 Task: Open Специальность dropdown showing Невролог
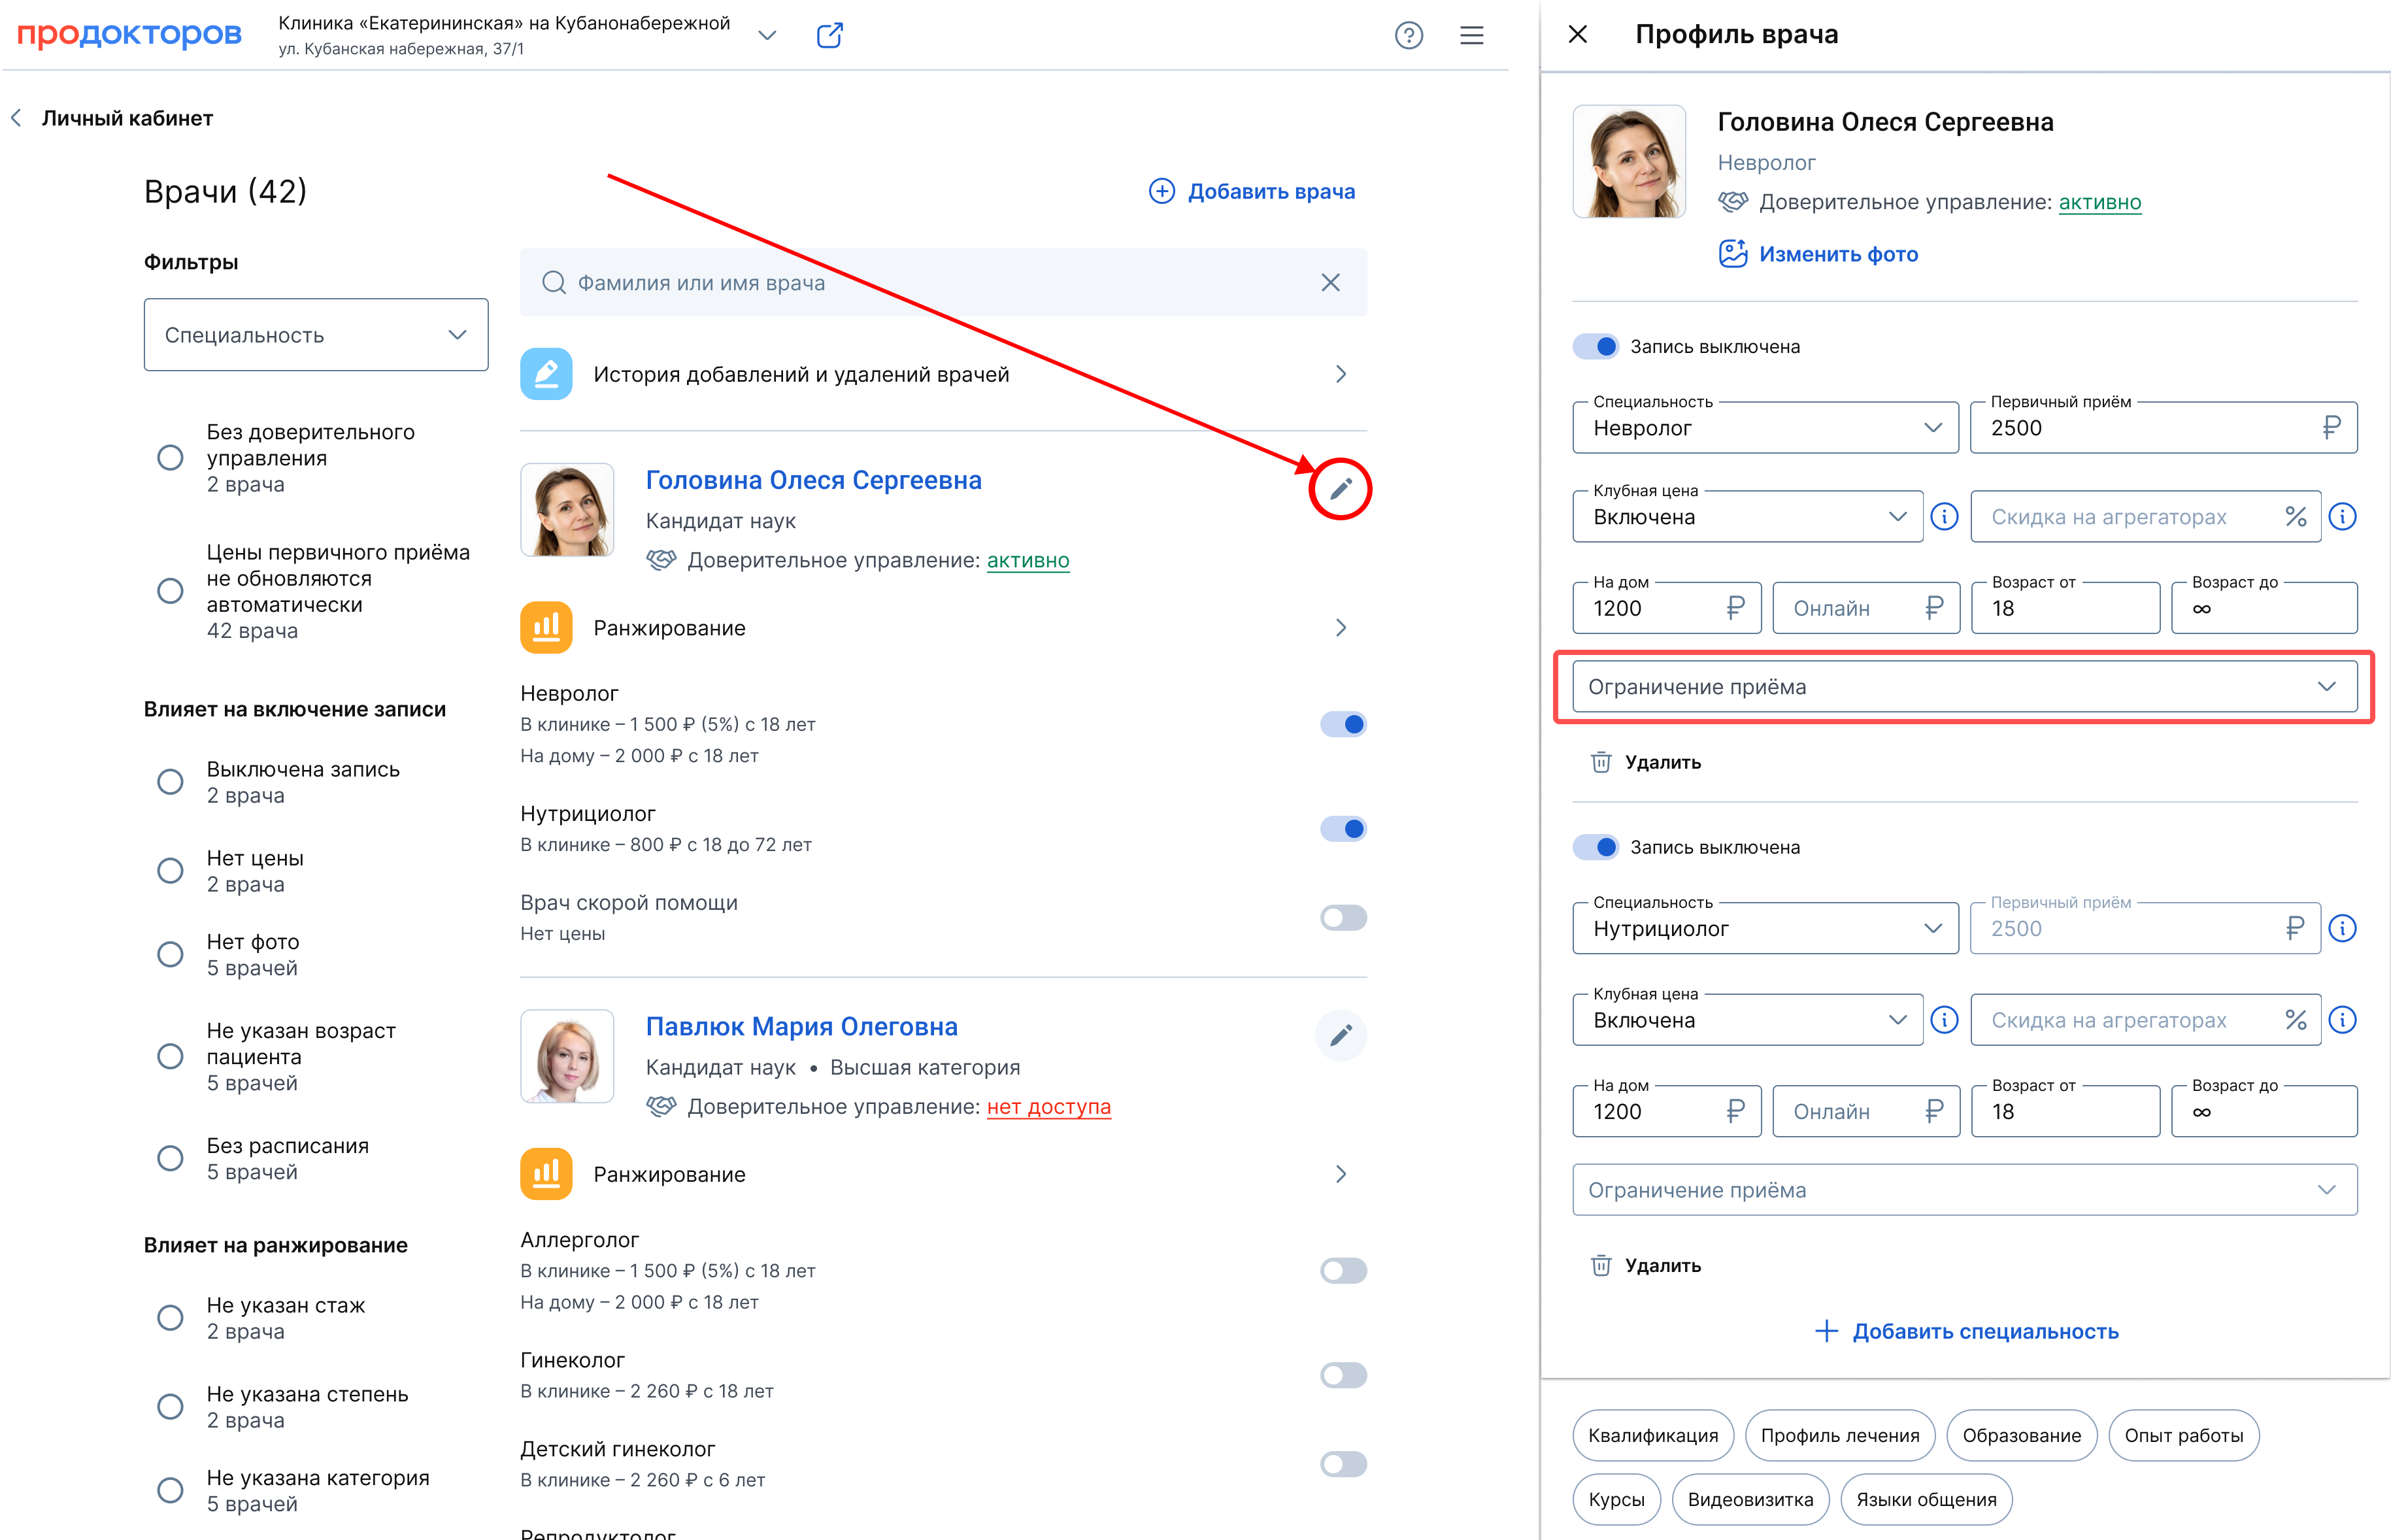(1765, 428)
